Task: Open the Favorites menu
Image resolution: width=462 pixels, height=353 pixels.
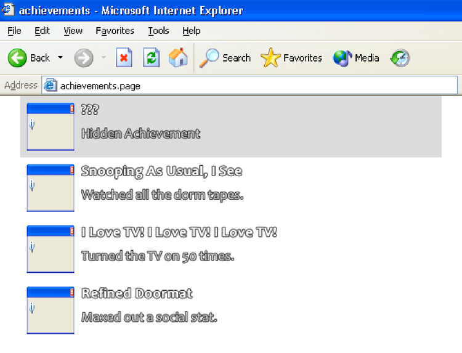Action: tap(115, 31)
